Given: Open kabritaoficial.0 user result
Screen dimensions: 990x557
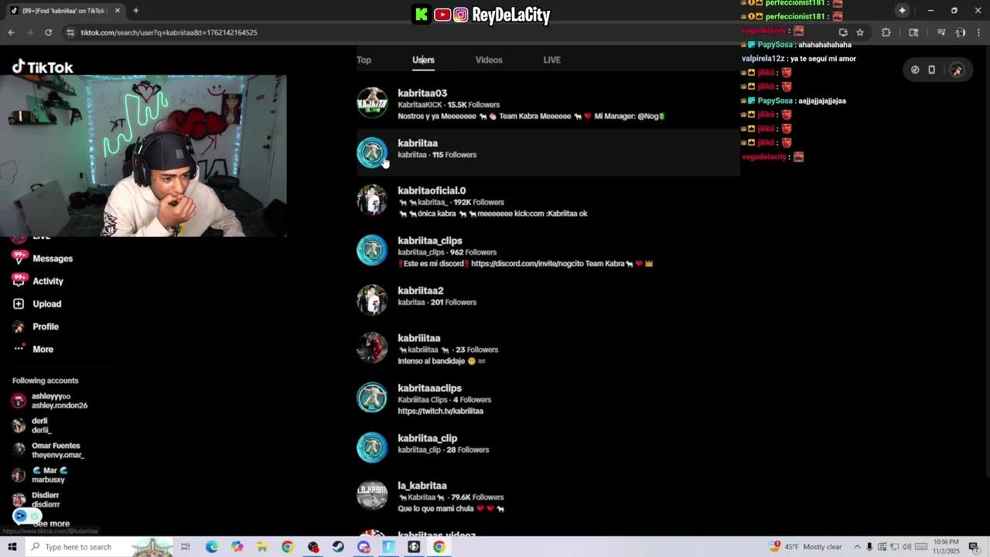Looking at the screenshot, I should tap(548, 201).
